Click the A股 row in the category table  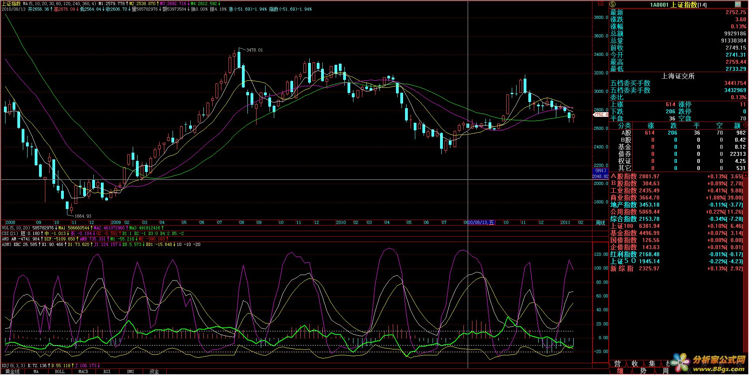[x=678, y=133]
